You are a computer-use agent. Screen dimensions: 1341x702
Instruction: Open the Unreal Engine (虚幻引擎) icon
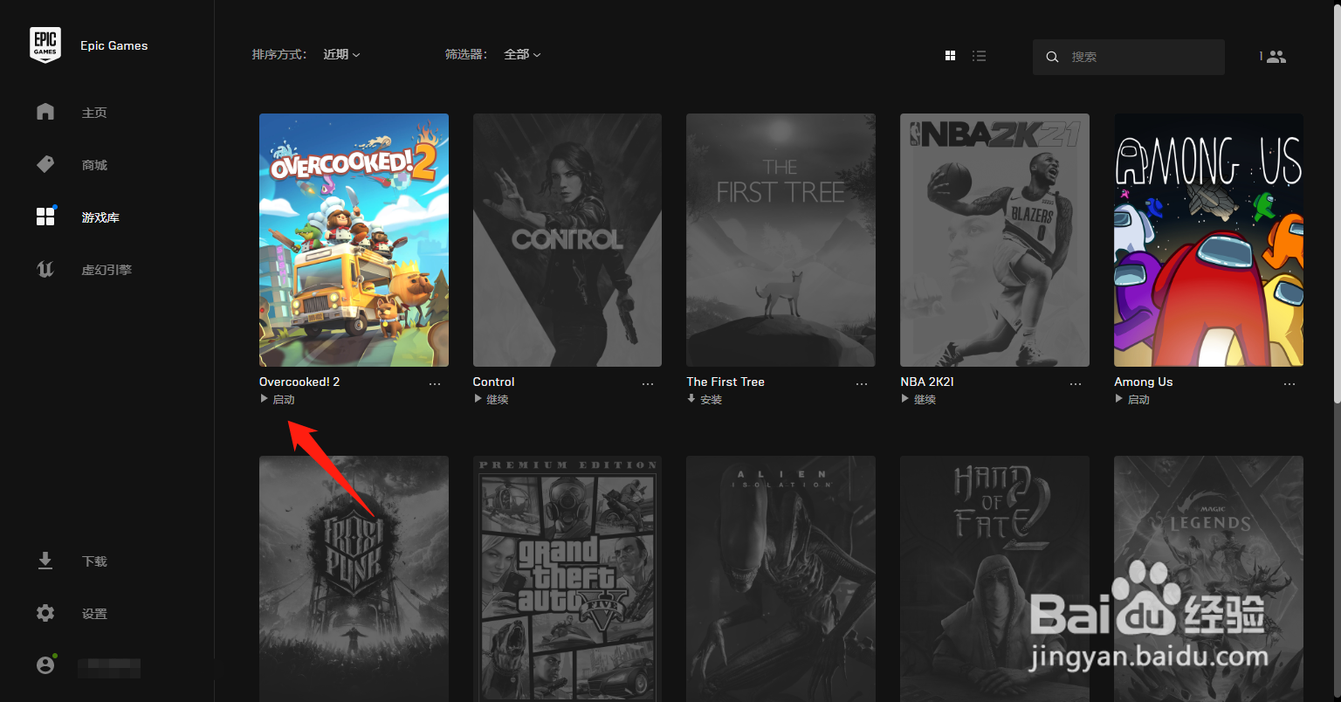tap(45, 269)
